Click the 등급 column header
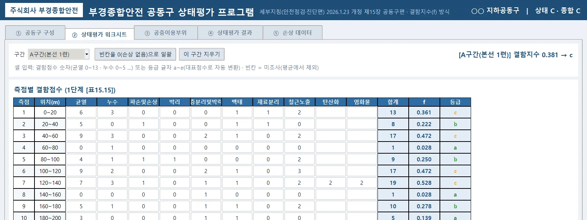Image resolution: width=587 pixels, height=220 pixels. click(x=455, y=102)
